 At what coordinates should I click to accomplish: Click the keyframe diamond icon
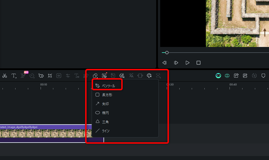click(41, 76)
